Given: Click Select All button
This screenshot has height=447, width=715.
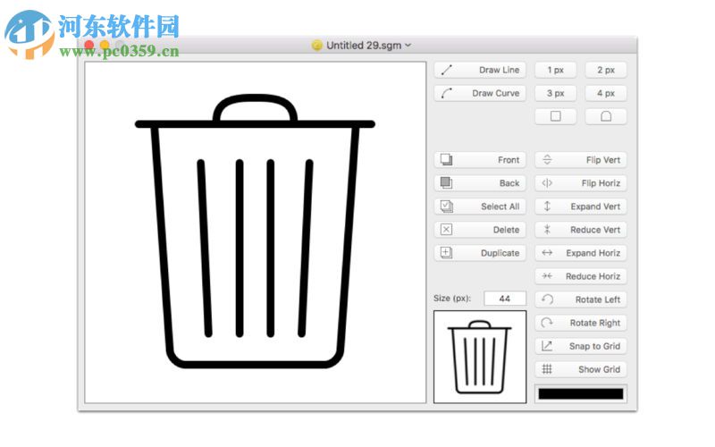Looking at the screenshot, I should coord(480,207).
